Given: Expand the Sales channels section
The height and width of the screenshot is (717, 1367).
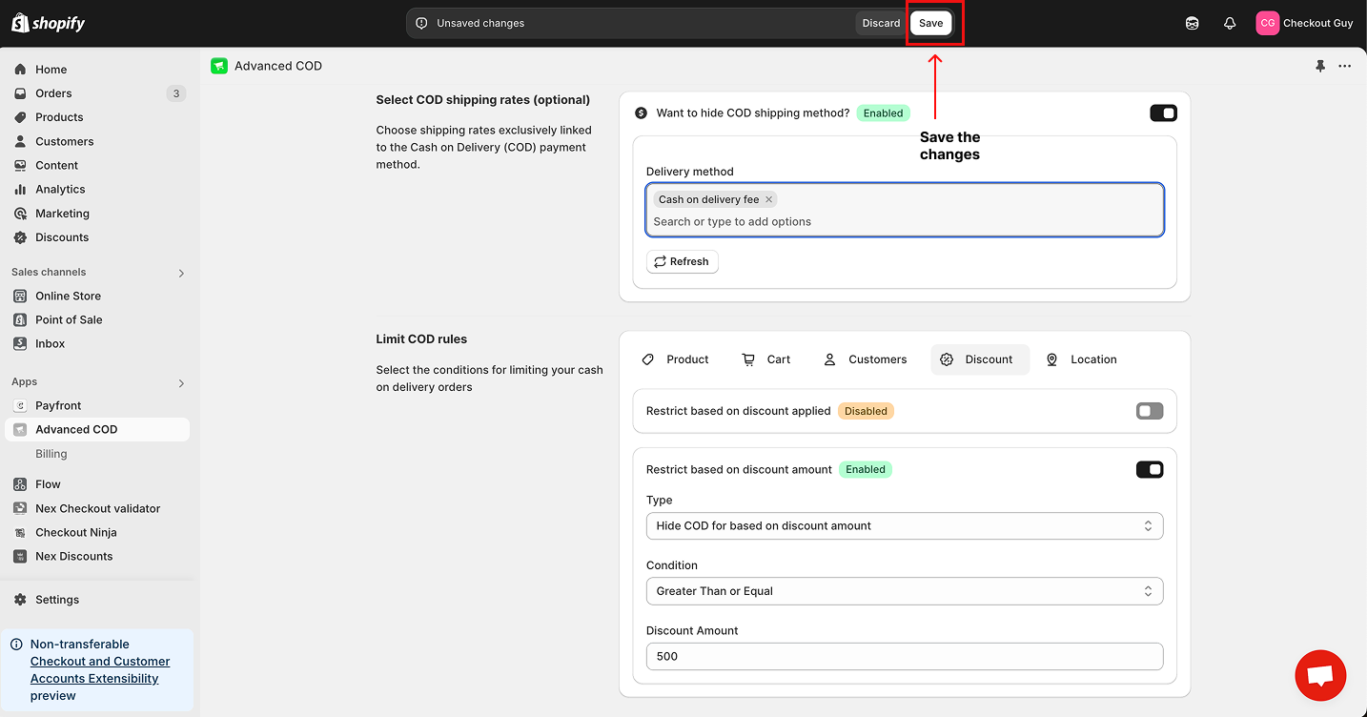Looking at the screenshot, I should point(181,273).
